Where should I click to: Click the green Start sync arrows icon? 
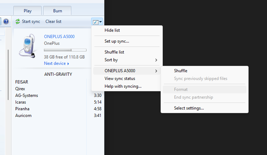[x=18, y=21]
